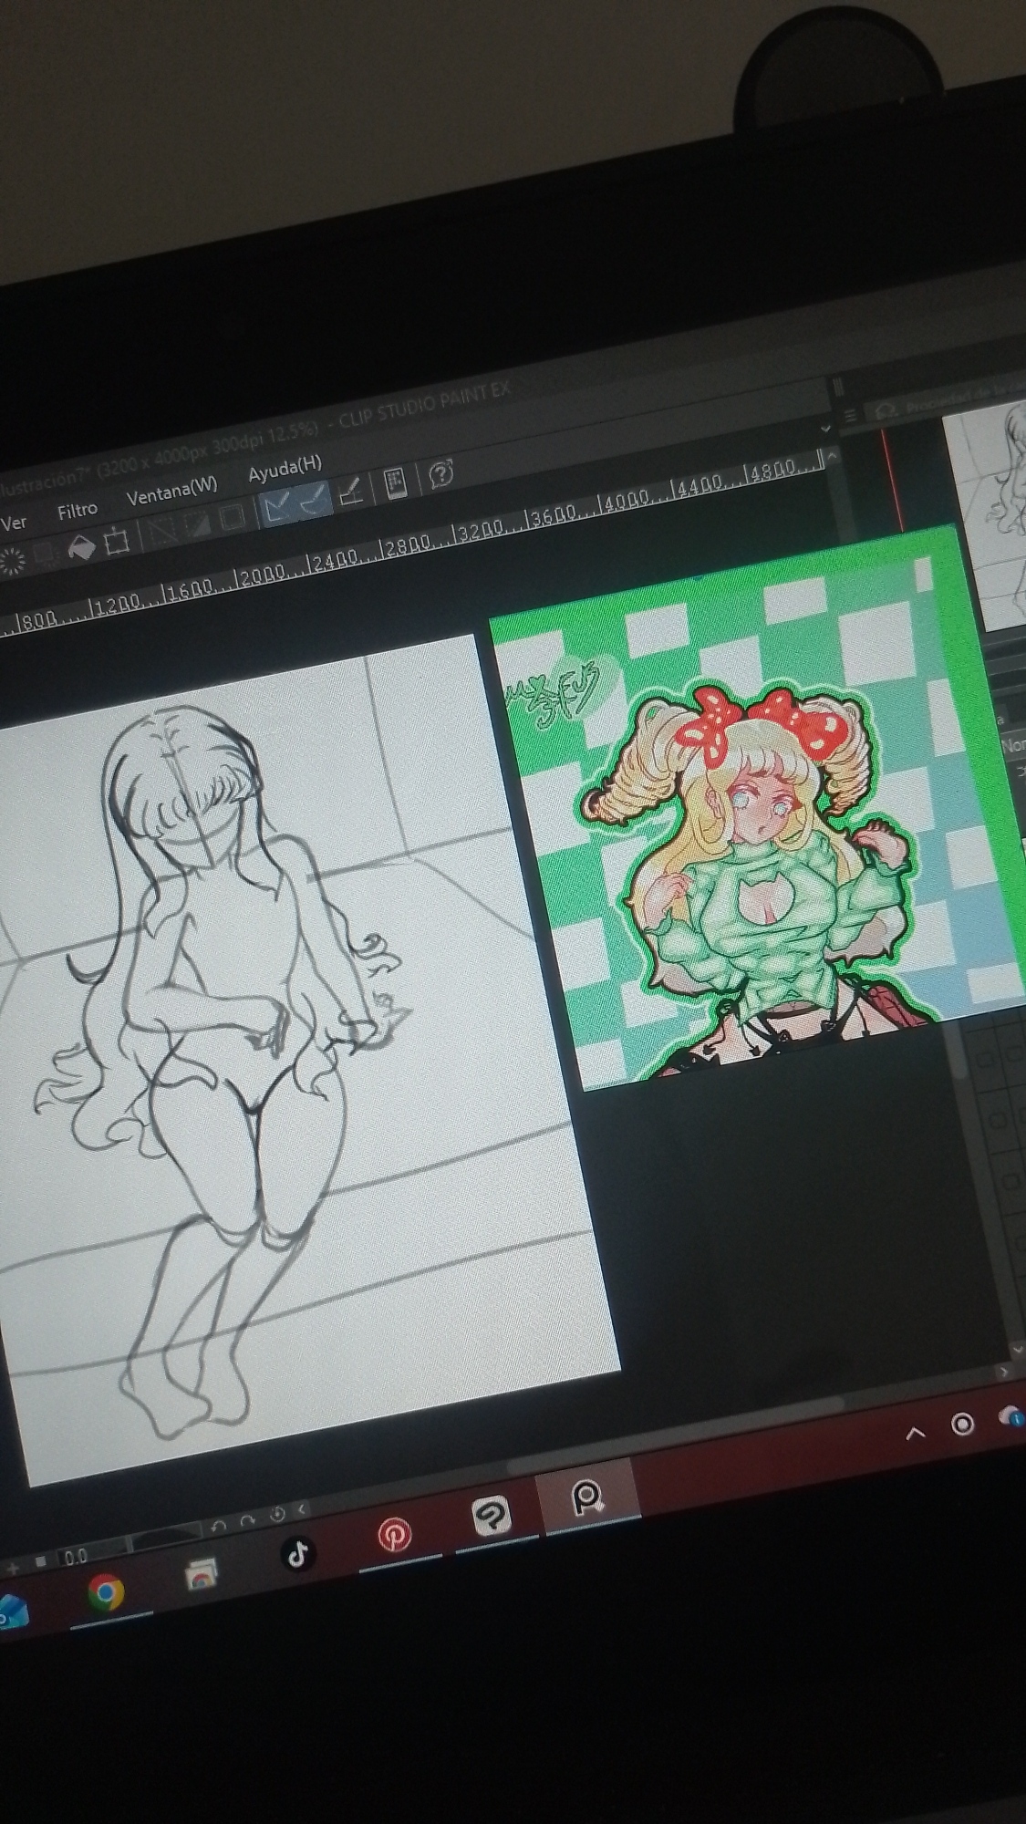1026x1824 pixels.
Task: Toggle the snap to grid button
Action: pos(352,492)
